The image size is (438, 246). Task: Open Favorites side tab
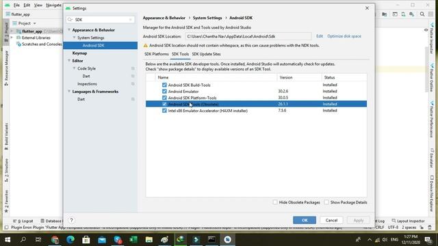(x=6, y=202)
